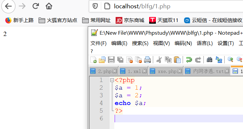Show tracking protection shield info
243x129 pixels.
(x=95, y=6)
